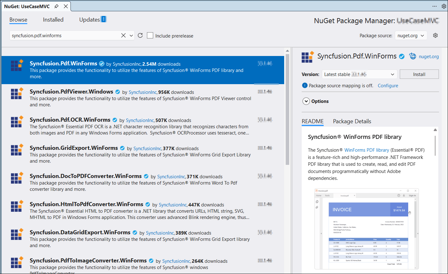Click the refresh icon next to search box
The width and height of the screenshot is (448, 274).
140,35
